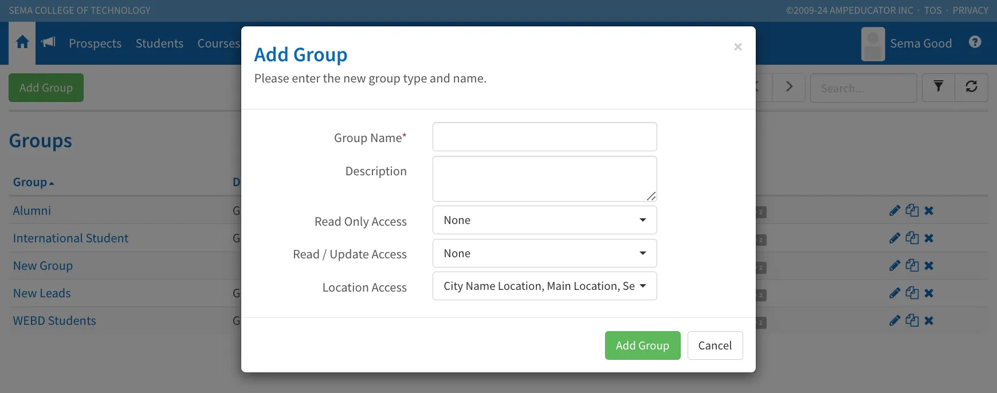Open the Prospects menu

[95, 44]
